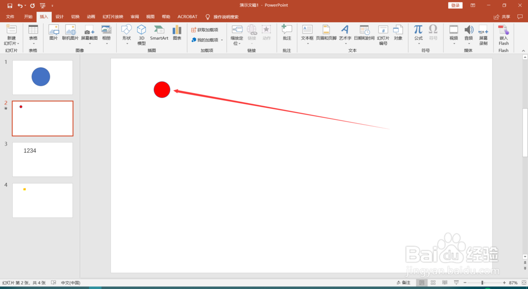Switch to the 设计 (Design) ribbon tab
Viewport: 528px width, 289px height.
tap(60, 16)
